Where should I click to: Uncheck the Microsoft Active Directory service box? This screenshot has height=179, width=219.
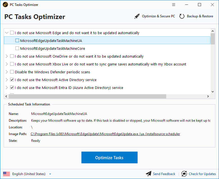[12, 80]
